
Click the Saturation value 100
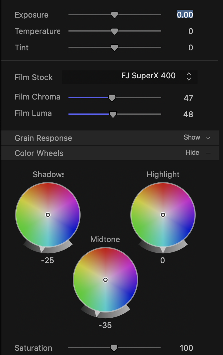186,348
